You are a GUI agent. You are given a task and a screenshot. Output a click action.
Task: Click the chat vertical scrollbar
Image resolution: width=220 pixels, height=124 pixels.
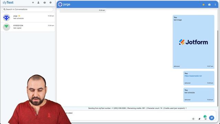pos(218,68)
